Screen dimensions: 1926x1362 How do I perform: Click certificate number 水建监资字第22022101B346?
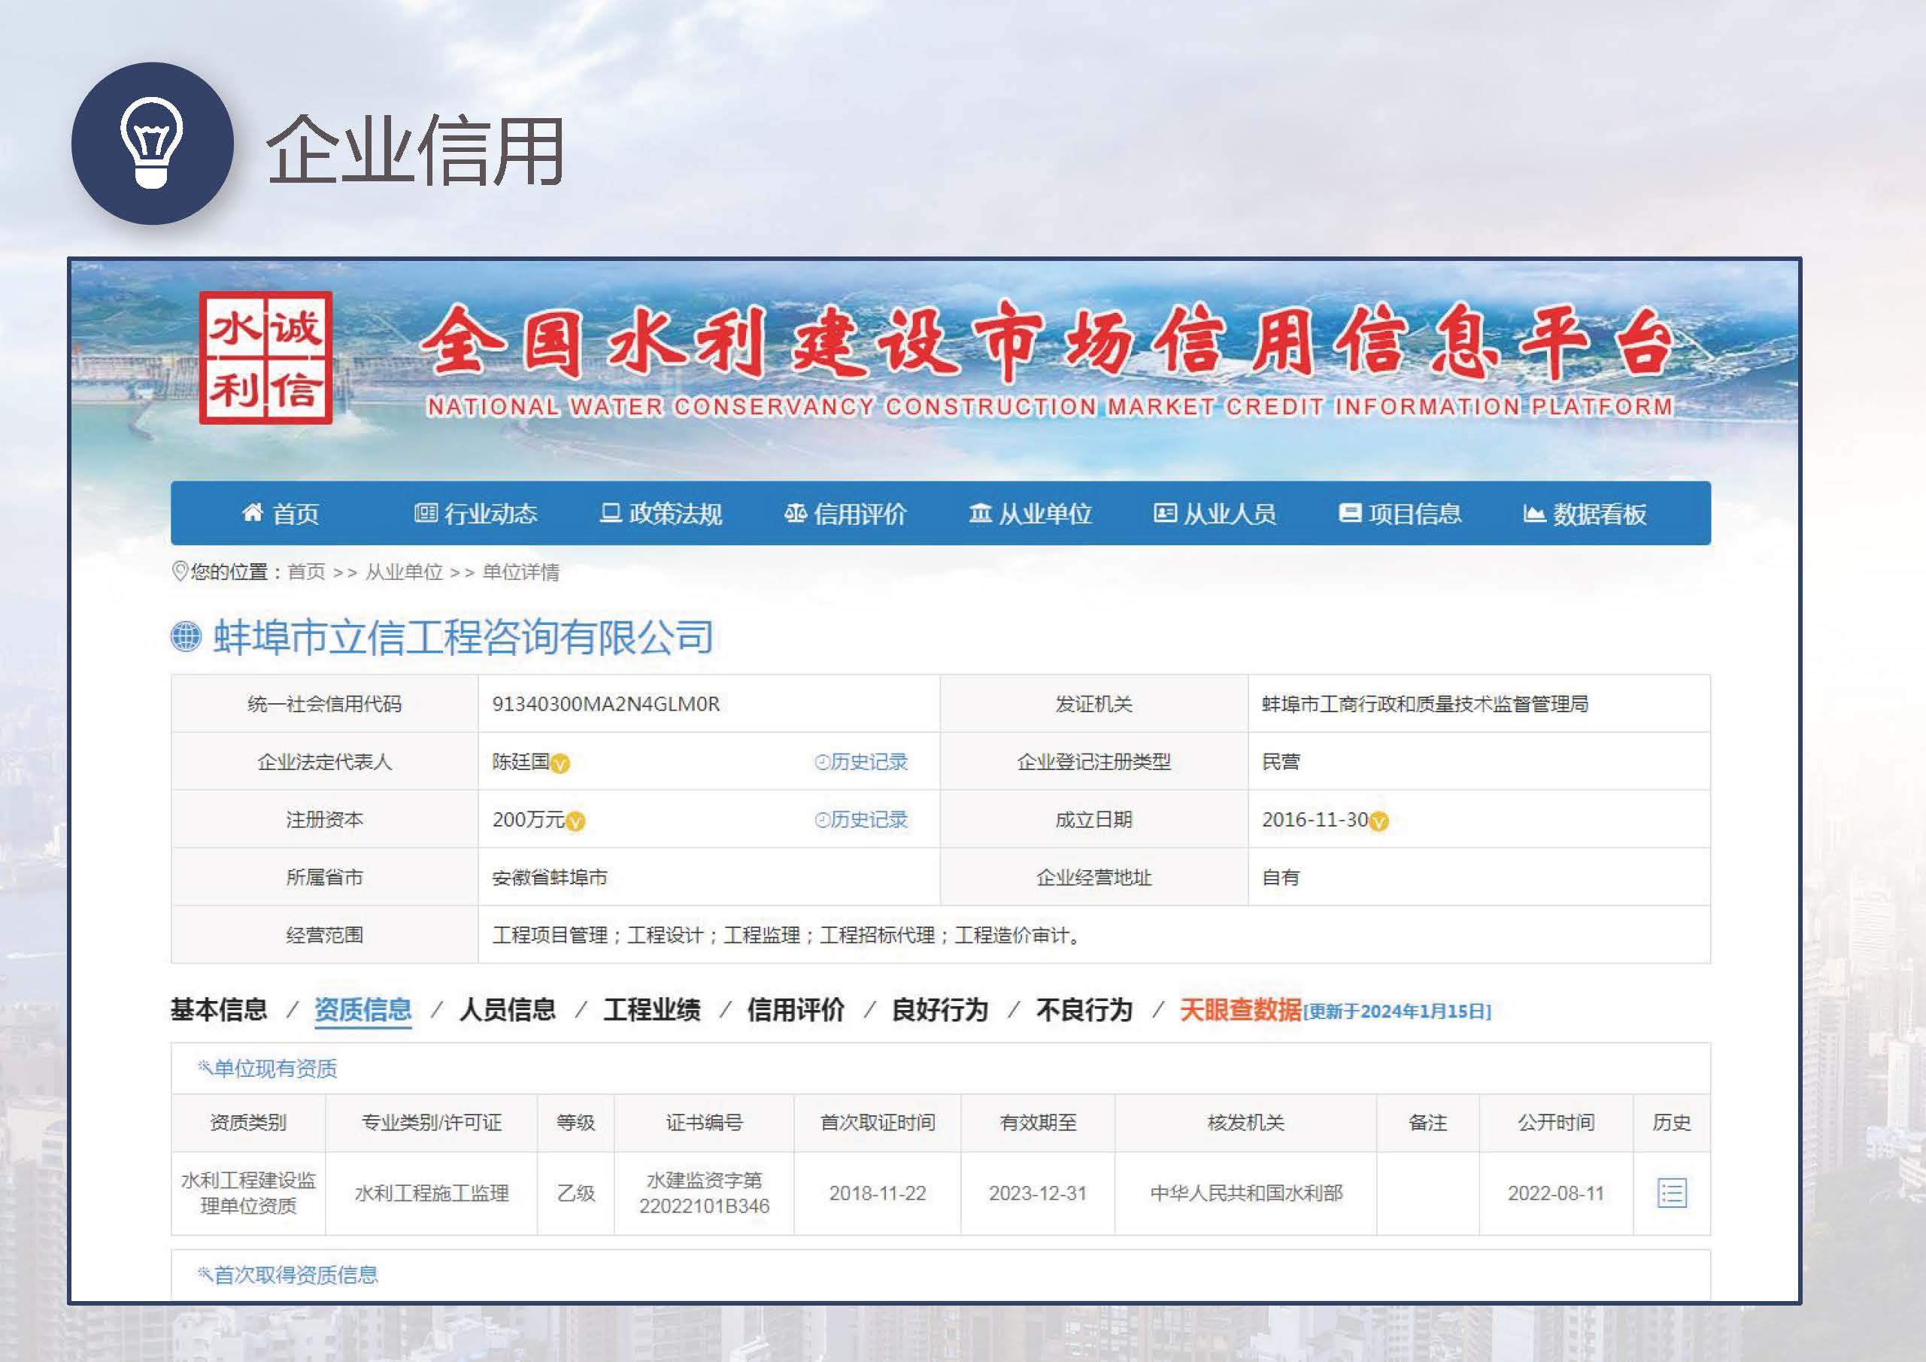point(704,1193)
